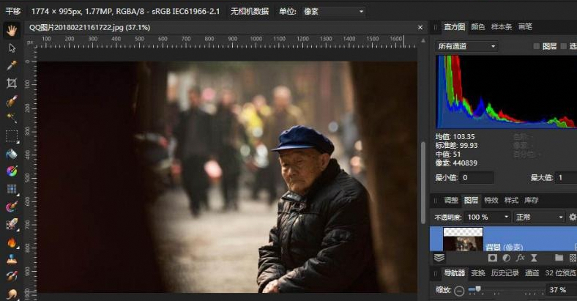
Task: Open the adjustment half-circle icon
Action: 507,258
